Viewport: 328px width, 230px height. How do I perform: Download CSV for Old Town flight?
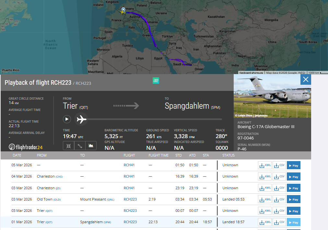click(x=279, y=199)
